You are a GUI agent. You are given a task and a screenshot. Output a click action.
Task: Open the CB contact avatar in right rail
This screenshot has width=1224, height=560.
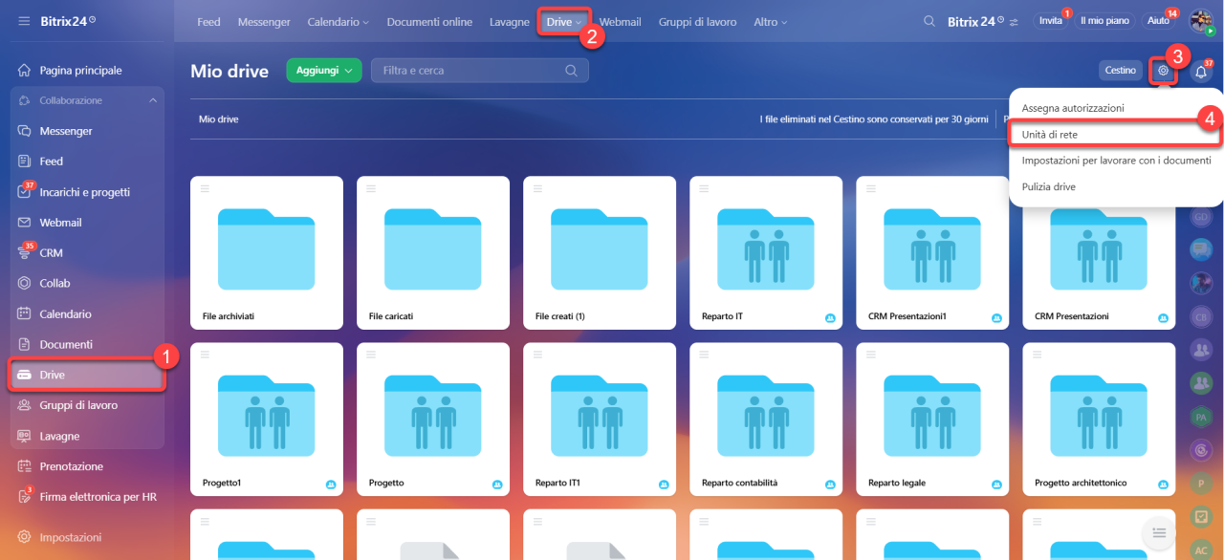click(1201, 316)
